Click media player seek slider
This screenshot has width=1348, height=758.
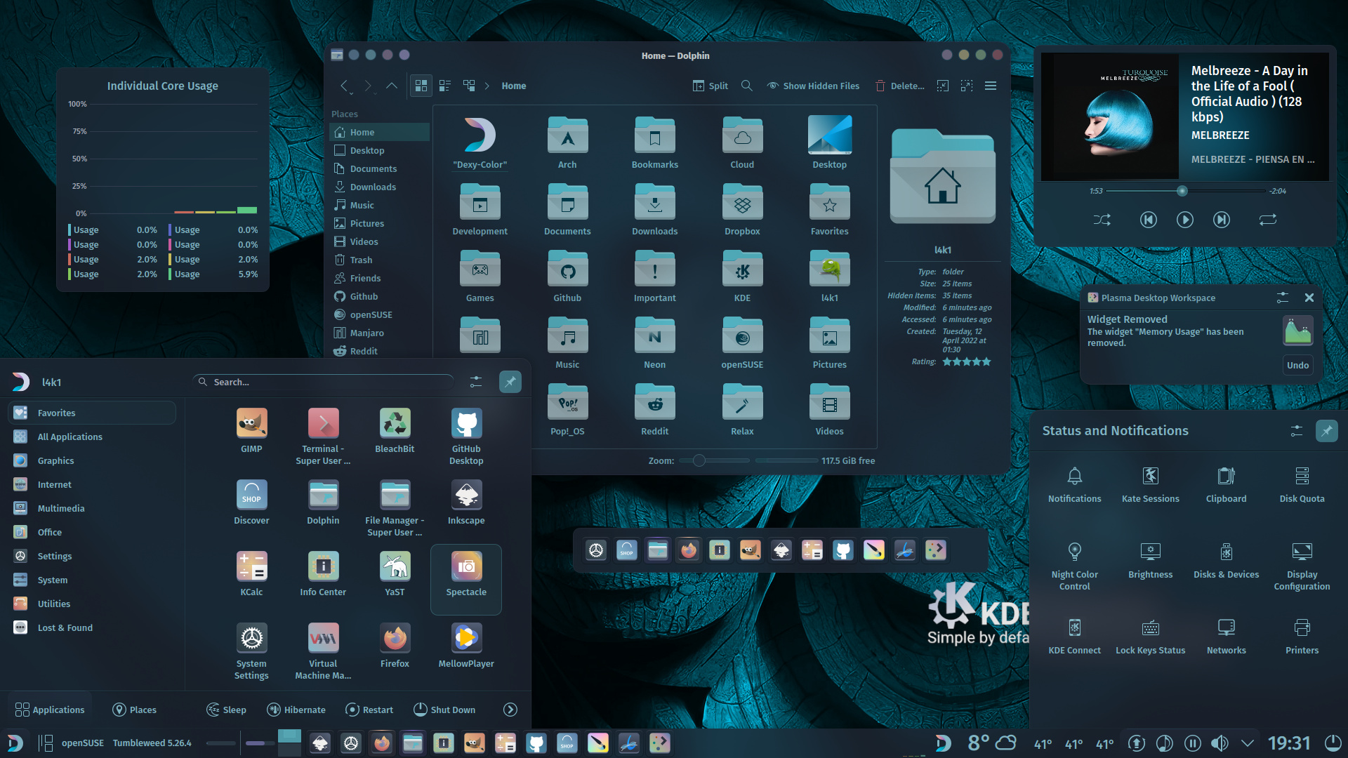click(x=1185, y=191)
